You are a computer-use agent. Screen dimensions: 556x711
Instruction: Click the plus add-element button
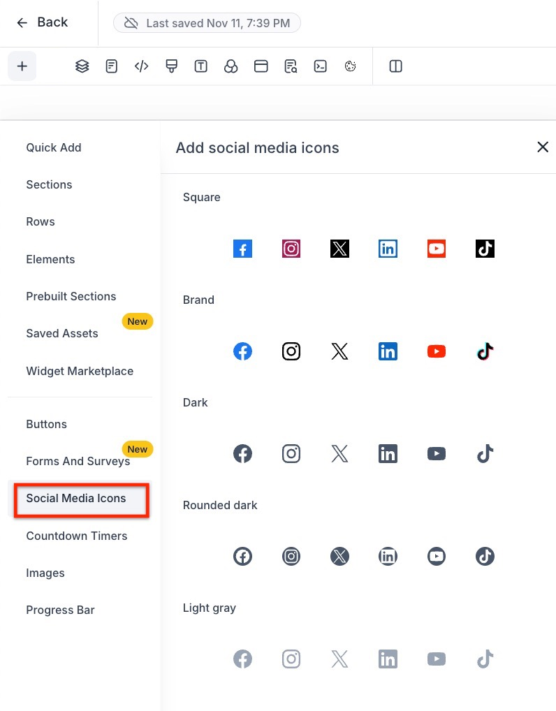point(22,66)
